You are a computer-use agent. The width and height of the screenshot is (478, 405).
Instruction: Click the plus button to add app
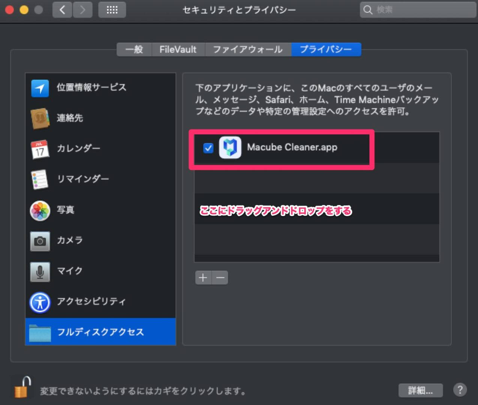[x=203, y=277]
